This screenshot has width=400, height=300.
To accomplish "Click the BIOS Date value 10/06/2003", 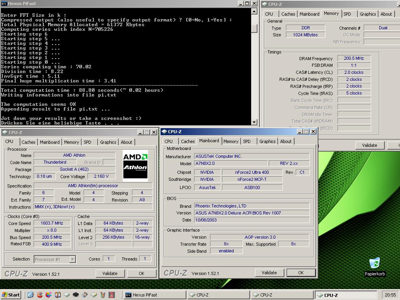I will [252, 220].
